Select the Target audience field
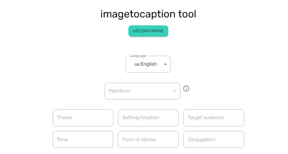The width and height of the screenshot is (288, 154). (x=214, y=118)
